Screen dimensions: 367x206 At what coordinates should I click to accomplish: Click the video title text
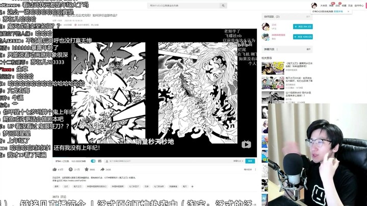(85, 15)
